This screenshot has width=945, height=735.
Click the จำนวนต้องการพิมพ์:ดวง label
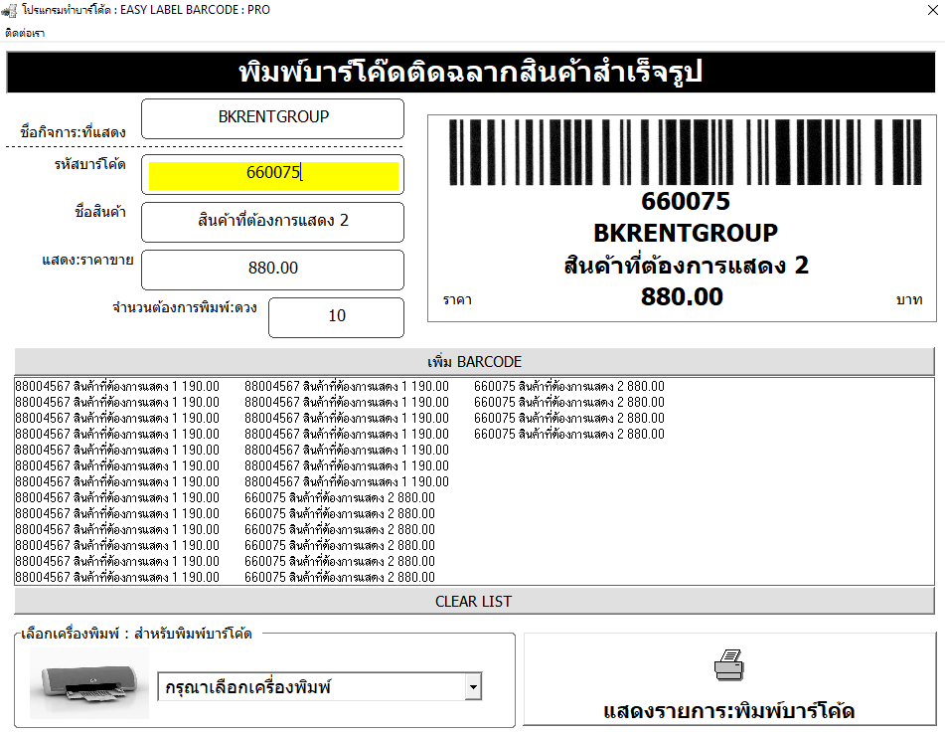[185, 307]
